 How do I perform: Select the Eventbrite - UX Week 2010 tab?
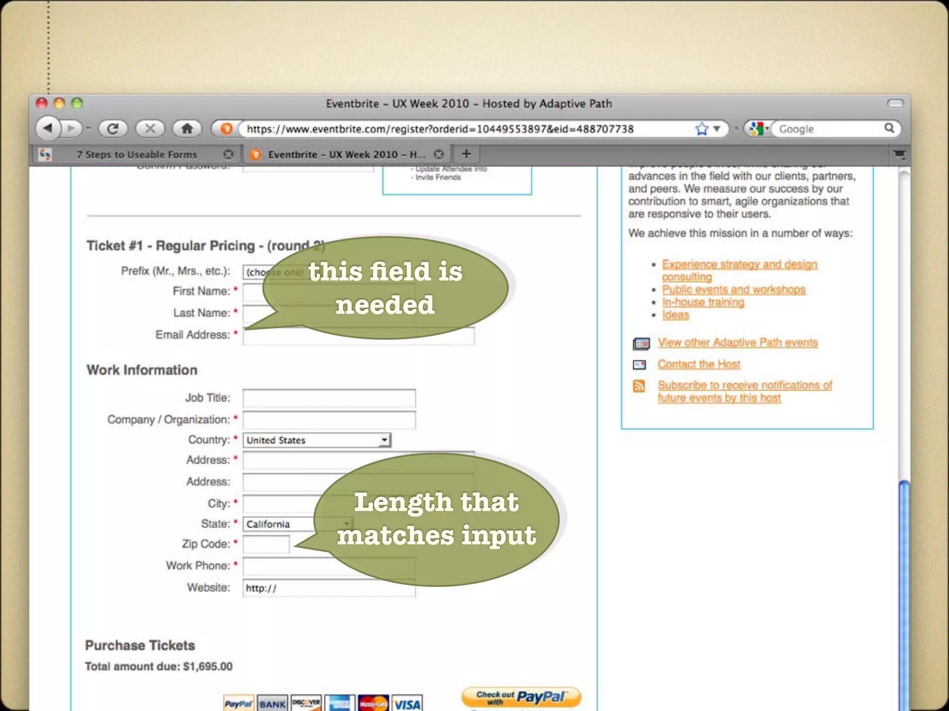[347, 155]
